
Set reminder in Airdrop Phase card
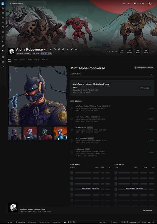click(x=145, y=88)
